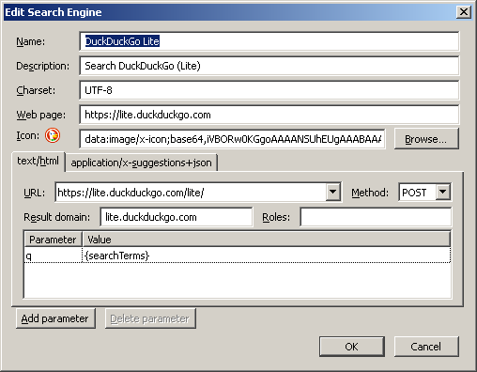Screen dimensions: 477x372
Task: Switch to the text/html tab
Action: [38, 162]
